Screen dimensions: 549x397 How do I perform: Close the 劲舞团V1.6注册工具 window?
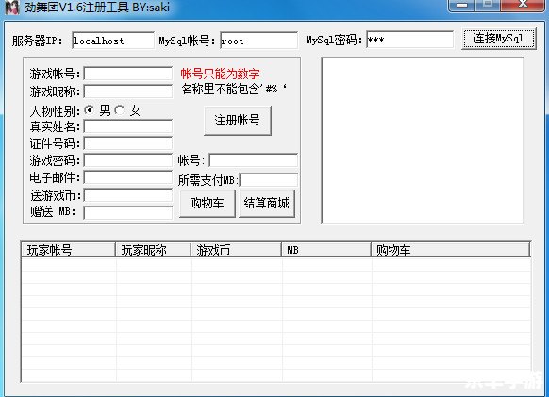[523, 5]
